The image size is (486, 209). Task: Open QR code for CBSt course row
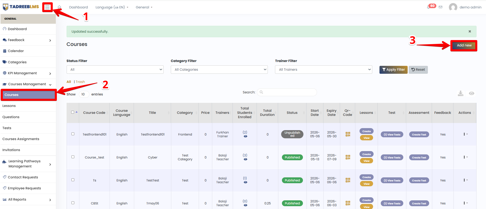(348, 203)
